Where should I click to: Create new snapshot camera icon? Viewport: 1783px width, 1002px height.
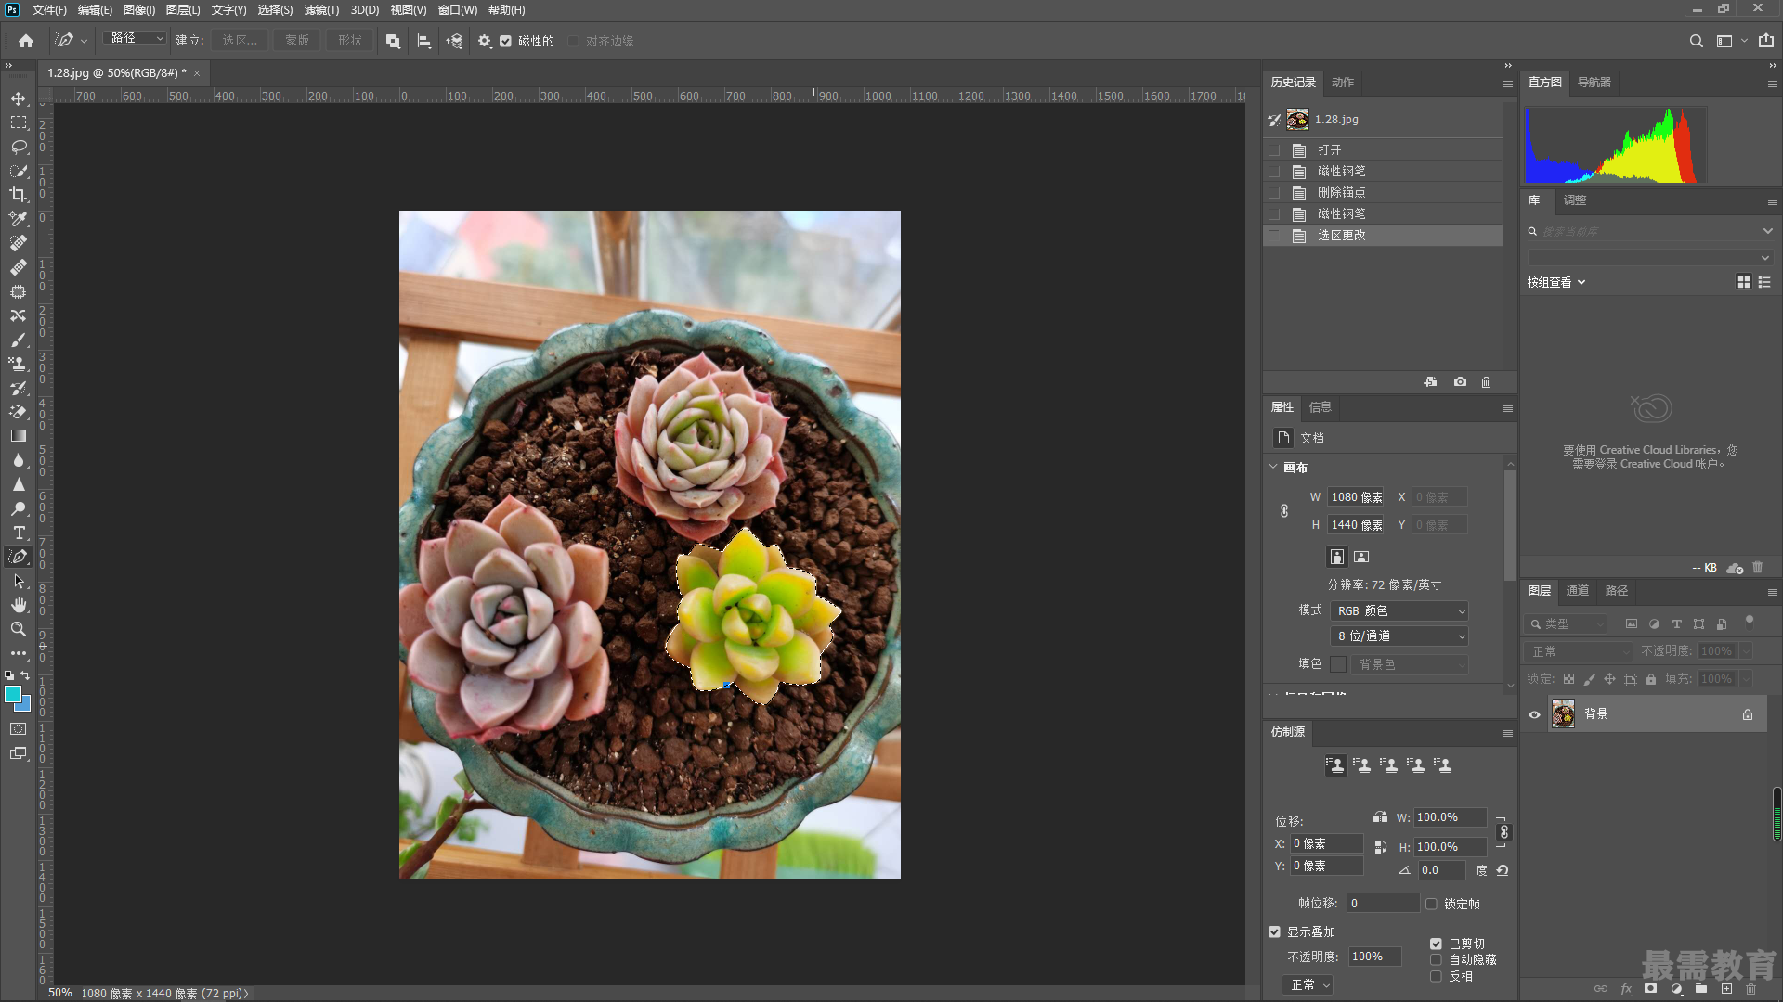pyautogui.click(x=1460, y=382)
